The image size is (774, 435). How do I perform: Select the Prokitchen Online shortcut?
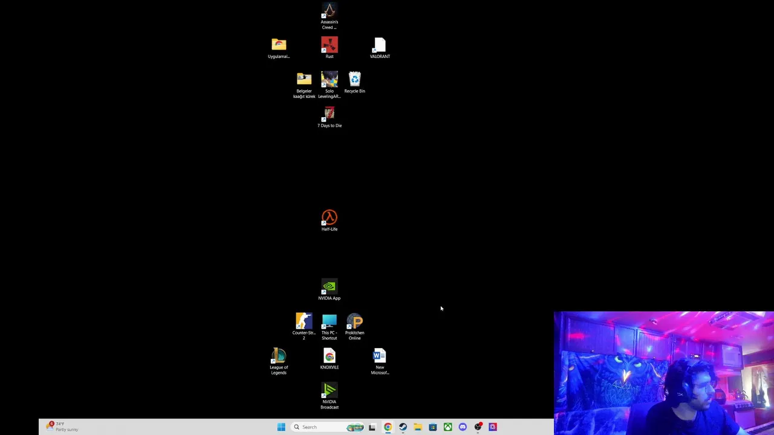click(354, 327)
